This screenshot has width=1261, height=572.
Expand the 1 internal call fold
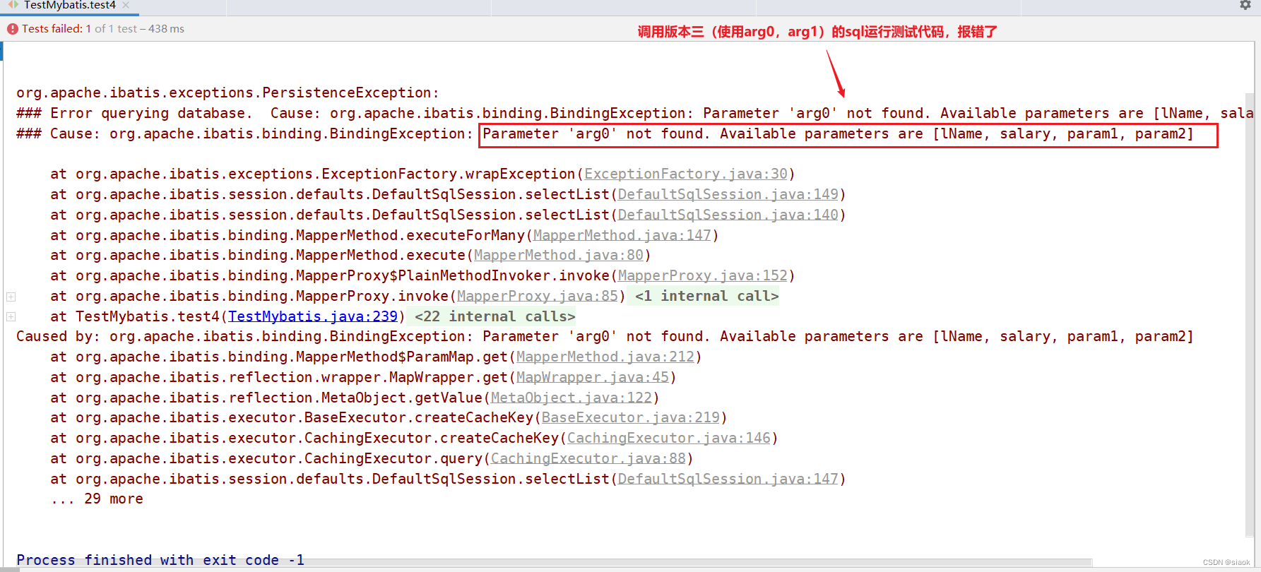[11, 297]
